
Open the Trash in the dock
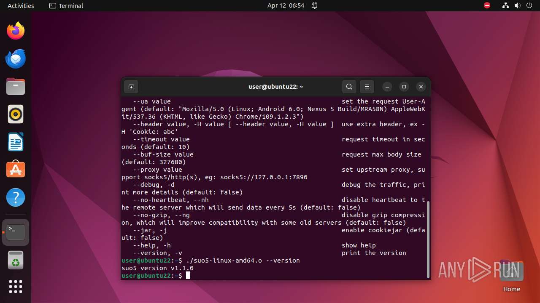[x=16, y=260]
